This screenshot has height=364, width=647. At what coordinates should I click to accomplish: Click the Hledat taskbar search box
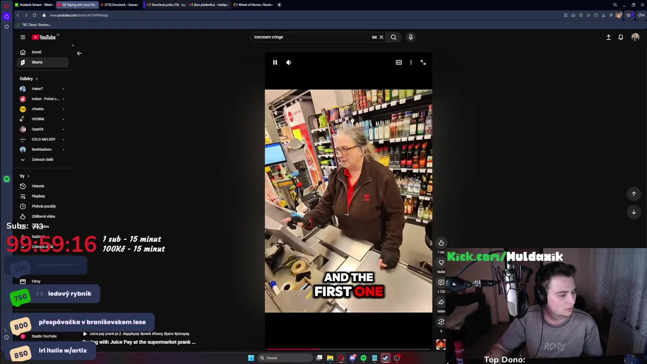pos(285,358)
